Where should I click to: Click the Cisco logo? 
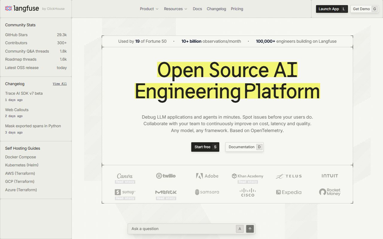coord(248,192)
